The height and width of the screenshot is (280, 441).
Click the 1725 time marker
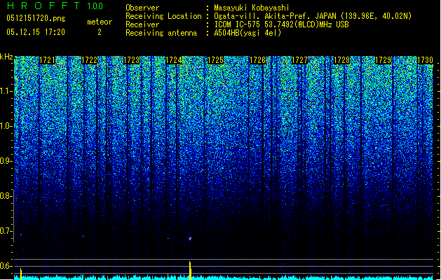tap(215, 60)
